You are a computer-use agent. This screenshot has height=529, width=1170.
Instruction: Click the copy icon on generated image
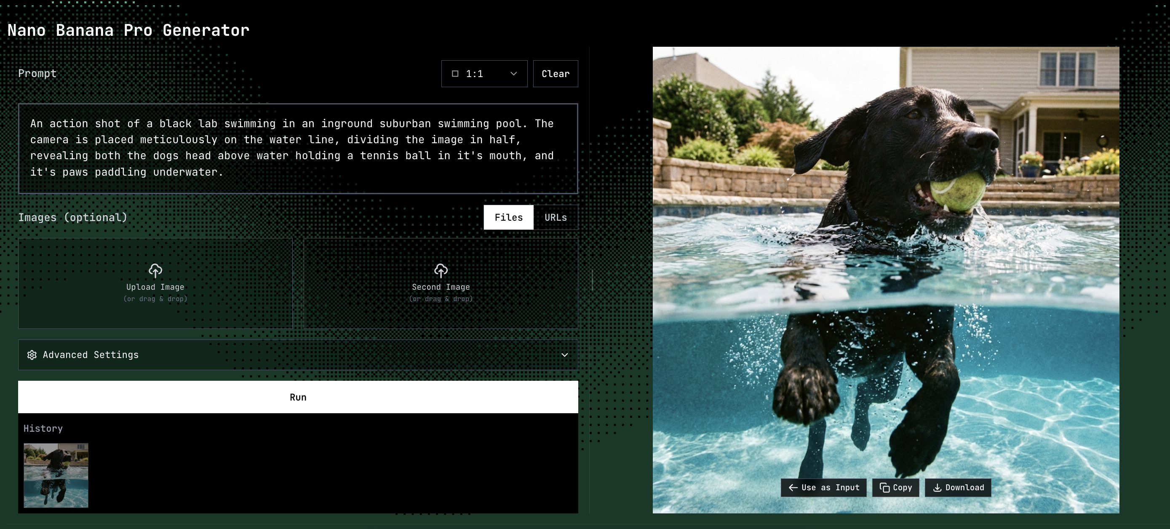point(884,487)
